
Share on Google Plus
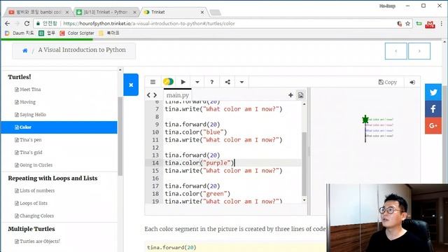coord(433,125)
